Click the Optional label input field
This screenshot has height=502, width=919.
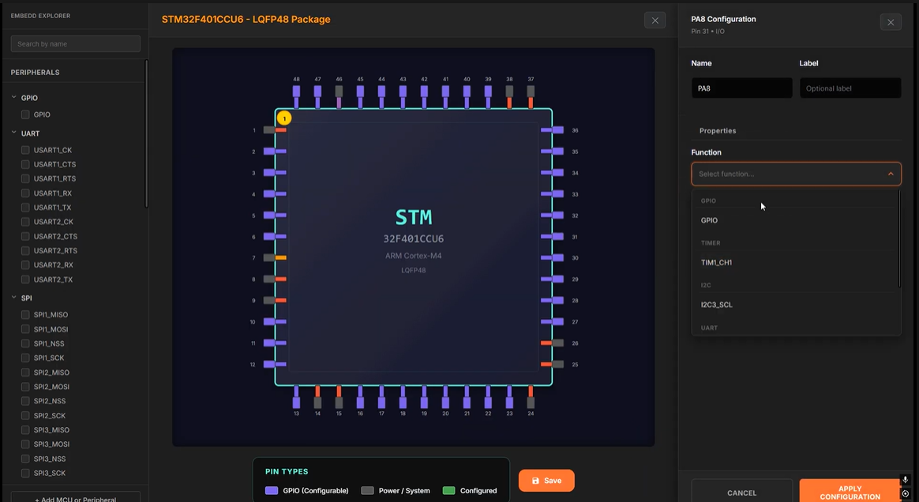coord(850,88)
